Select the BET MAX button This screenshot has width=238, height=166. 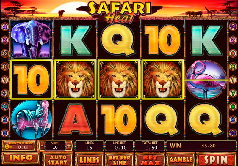coord(151,160)
